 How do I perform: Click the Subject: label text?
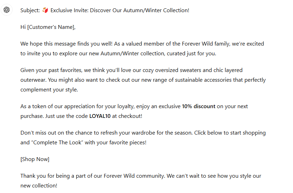point(30,10)
